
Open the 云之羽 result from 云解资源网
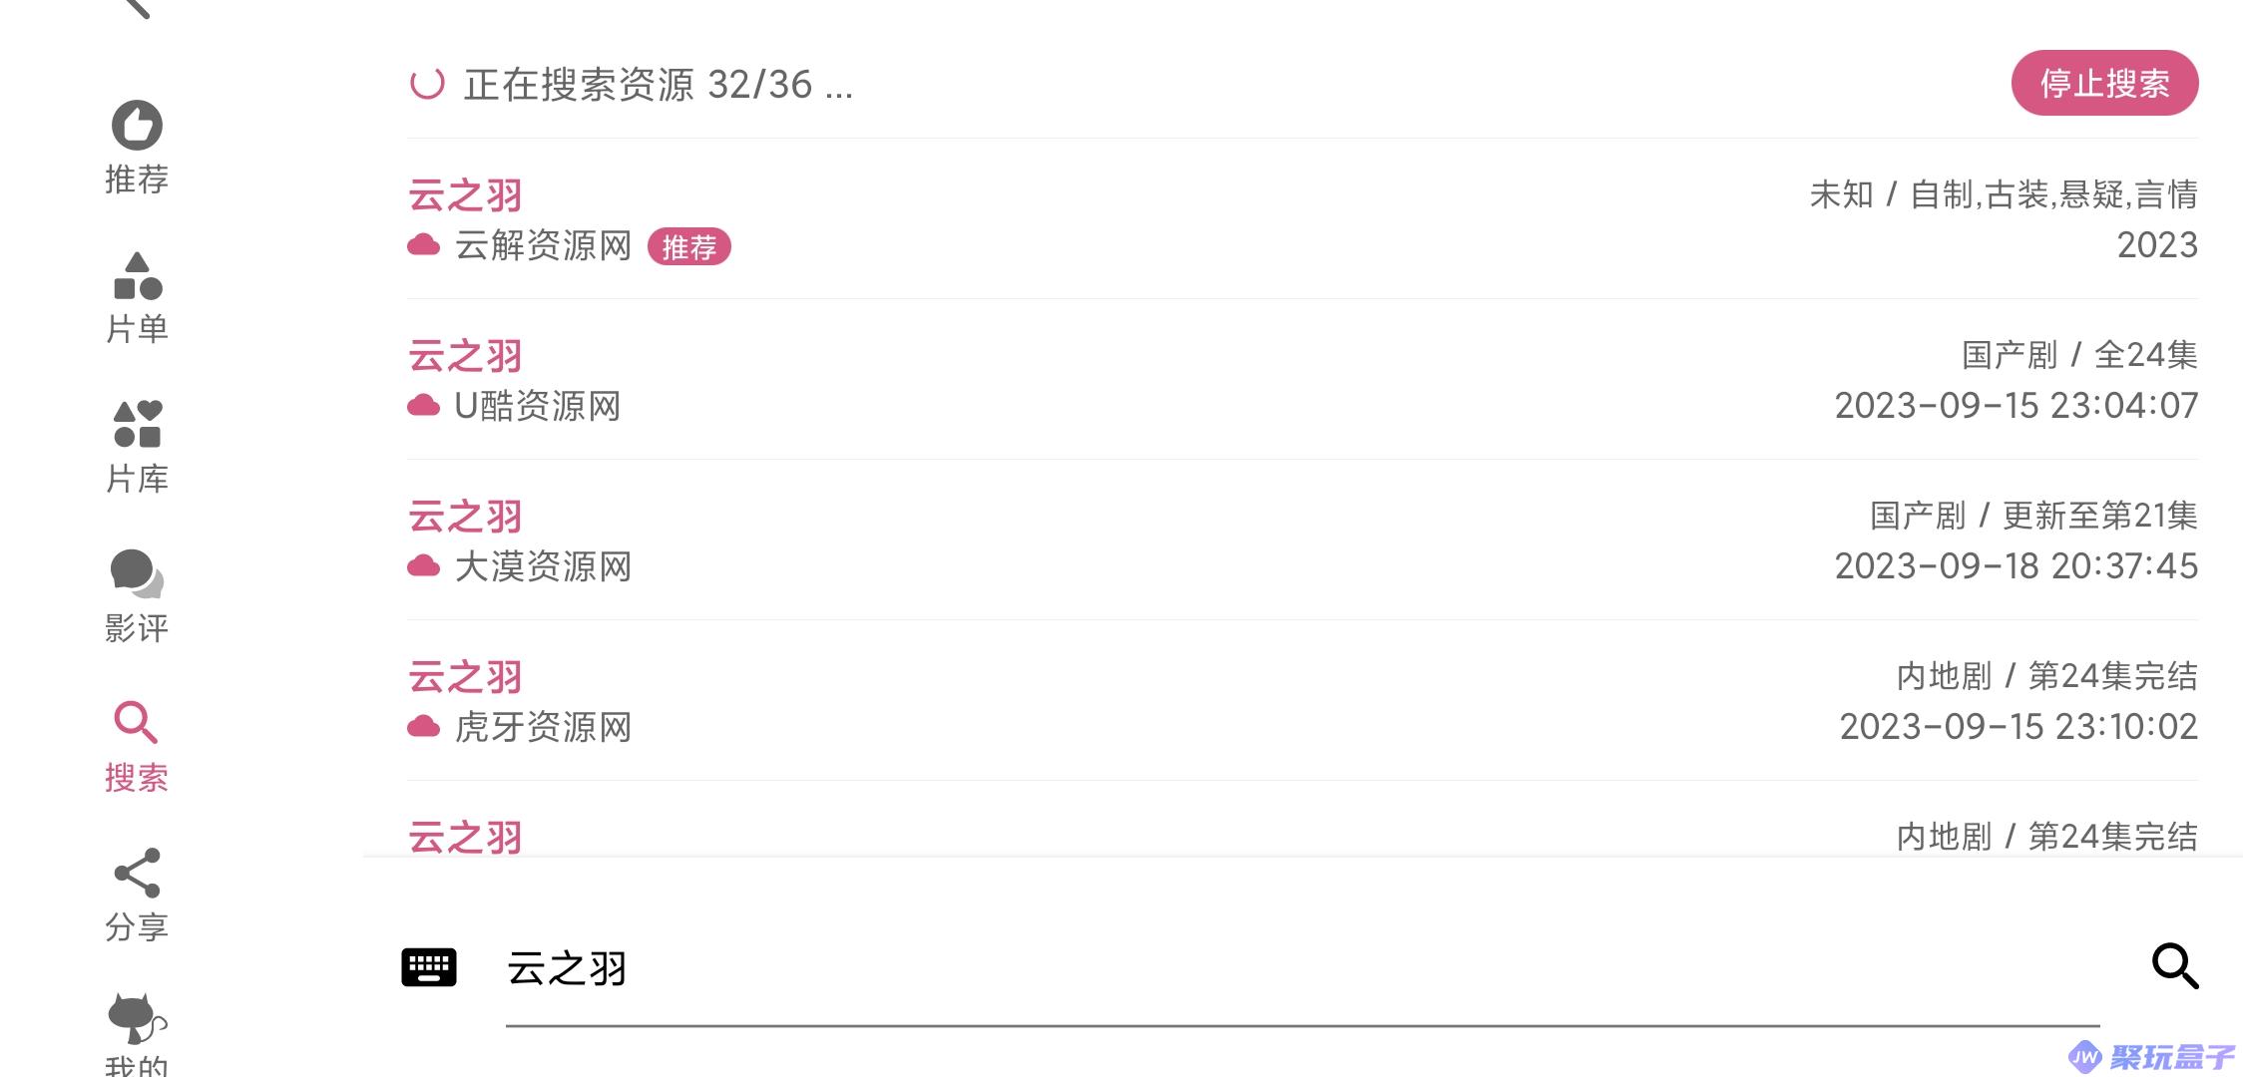[x=1302, y=219]
